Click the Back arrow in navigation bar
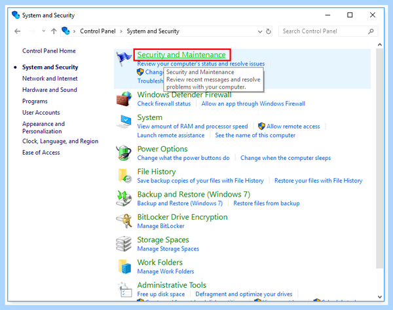The height and width of the screenshot is (310, 393). [x=17, y=31]
